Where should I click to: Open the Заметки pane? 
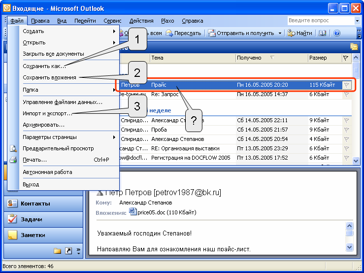point(43,235)
